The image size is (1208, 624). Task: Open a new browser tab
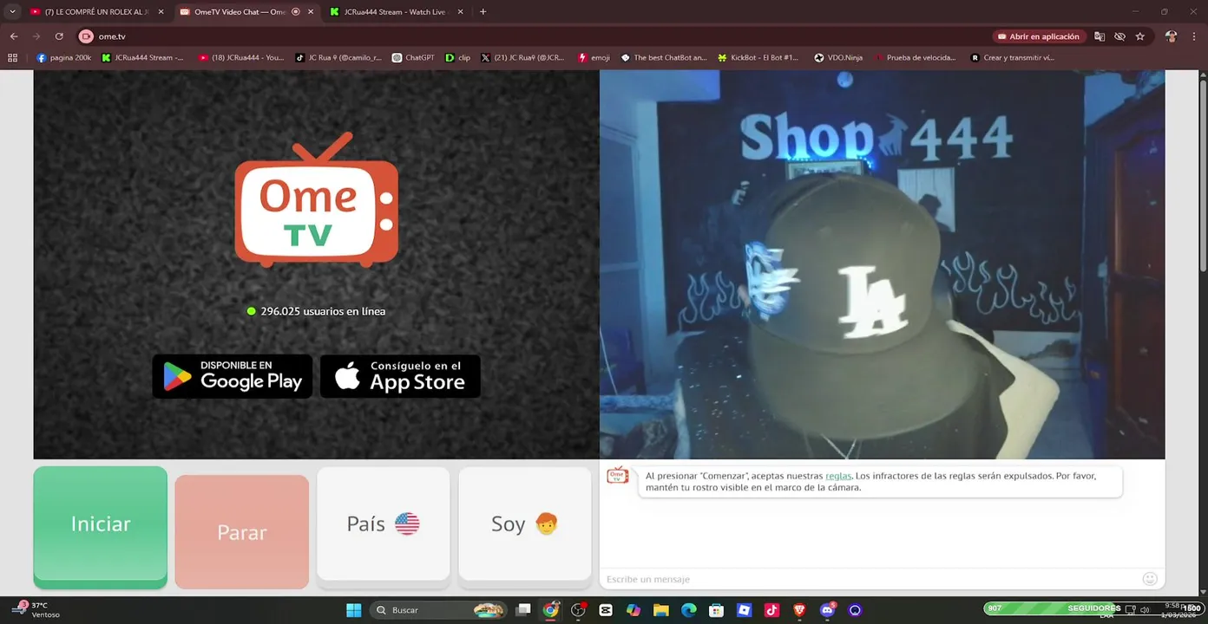483,12
